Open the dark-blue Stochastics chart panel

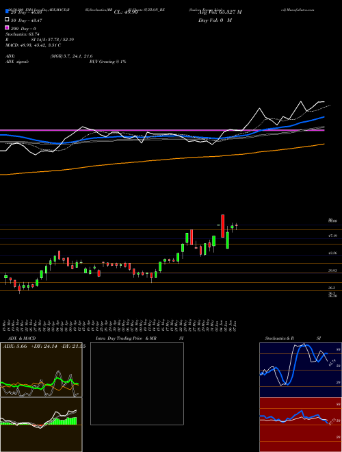click(300, 370)
